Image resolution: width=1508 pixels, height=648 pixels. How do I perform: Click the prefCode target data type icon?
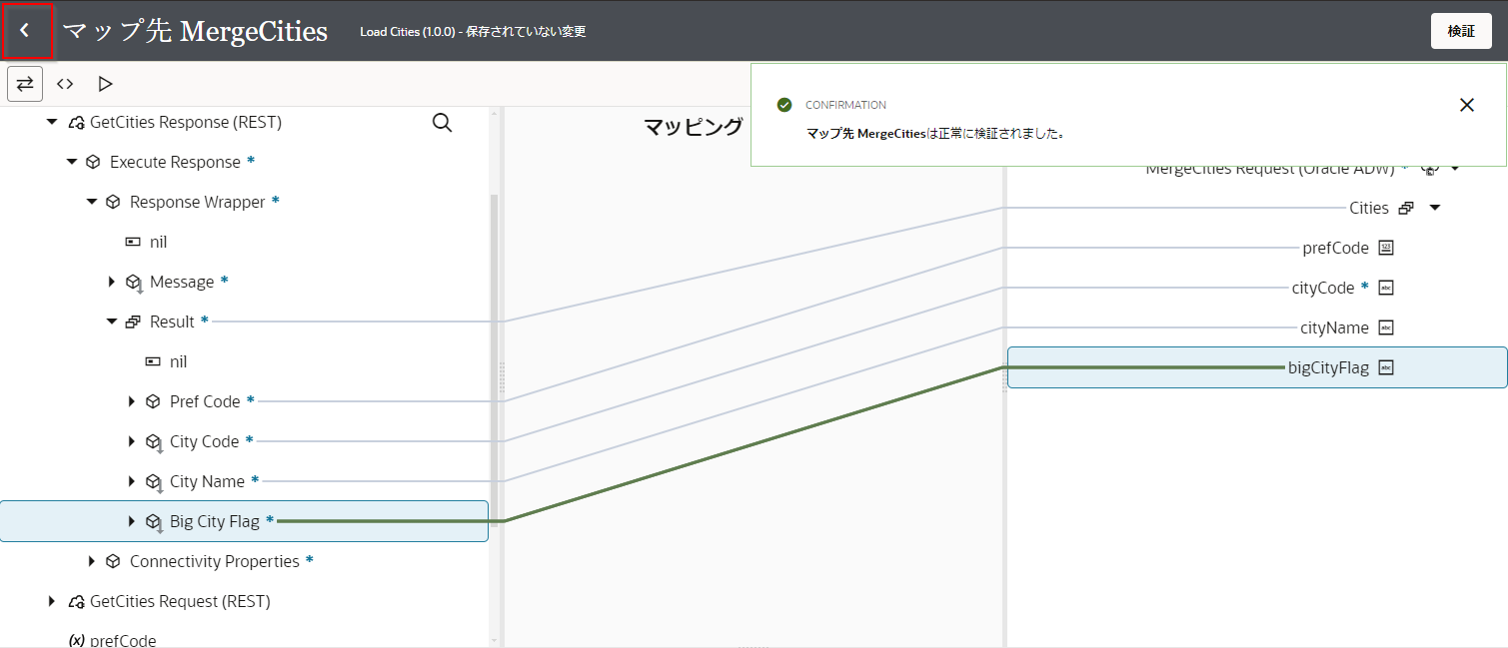pyautogui.click(x=1386, y=248)
